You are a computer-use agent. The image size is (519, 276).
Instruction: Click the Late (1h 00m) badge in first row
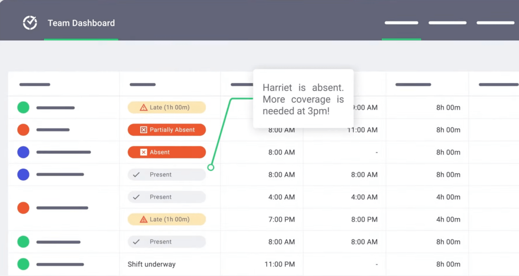click(x=167, y=108)
